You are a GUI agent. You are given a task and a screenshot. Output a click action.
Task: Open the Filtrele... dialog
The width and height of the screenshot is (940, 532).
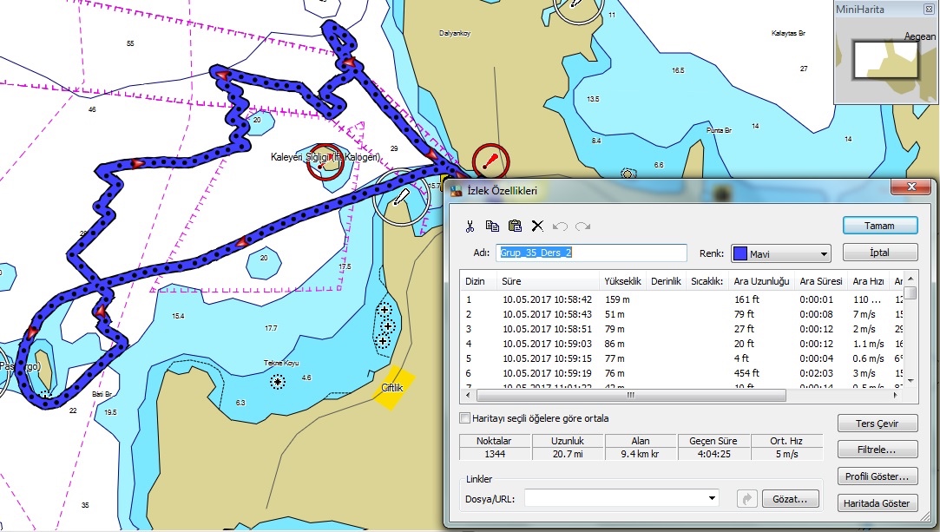[877, 450]
